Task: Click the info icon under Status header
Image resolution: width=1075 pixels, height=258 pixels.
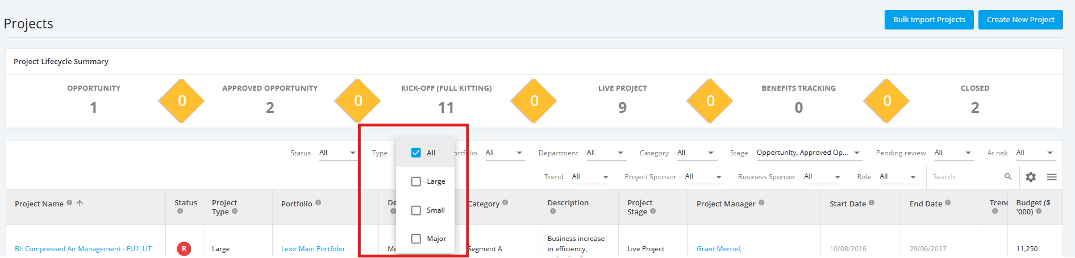Action: click(x=180, y=212)
